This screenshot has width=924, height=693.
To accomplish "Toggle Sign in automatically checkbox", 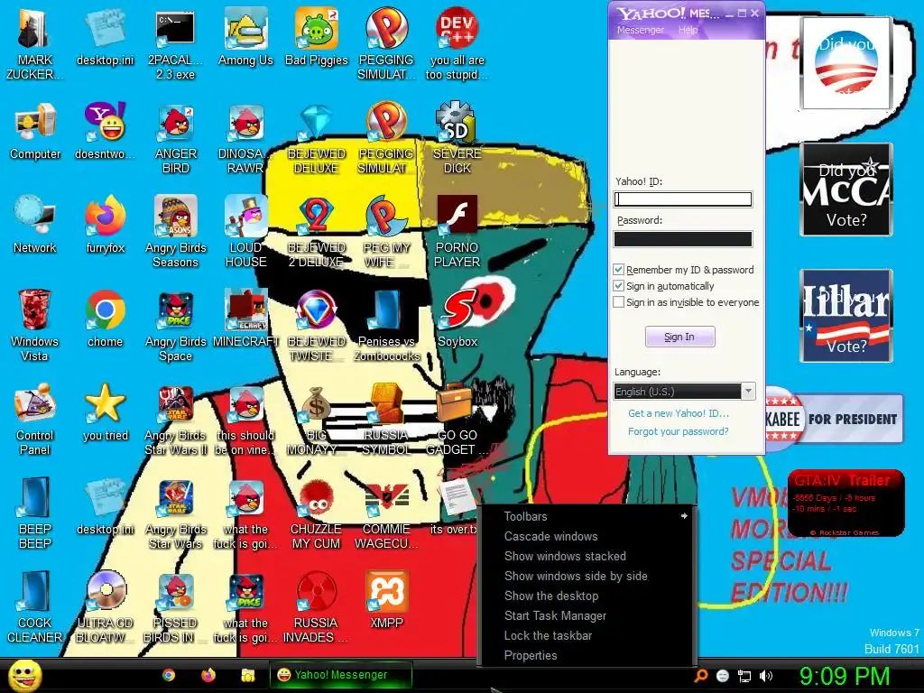I will click(618, 286).
